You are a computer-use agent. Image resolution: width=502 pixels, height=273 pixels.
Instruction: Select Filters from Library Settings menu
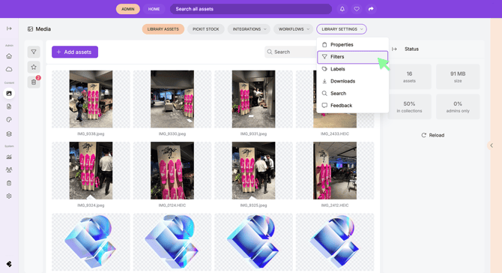click(x=352, y=57)
